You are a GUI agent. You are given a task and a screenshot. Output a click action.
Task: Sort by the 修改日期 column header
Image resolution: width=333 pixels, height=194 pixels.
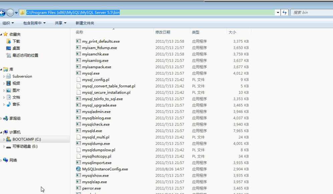click(x=163, y=32)
